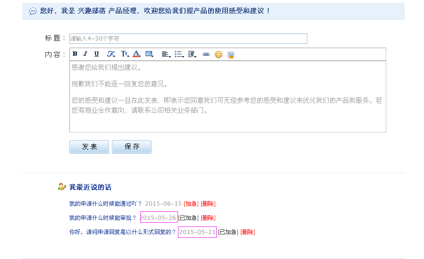Click 加急 for the 2015-06-15 post
Screen dimensions: 424x259
pyautogui.click(x=191, y=204)
